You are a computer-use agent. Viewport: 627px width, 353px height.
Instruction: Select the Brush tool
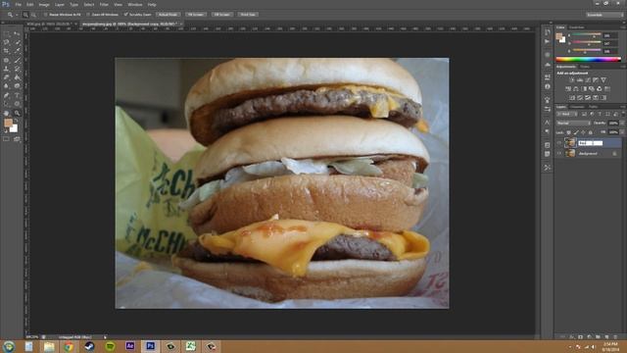(17, 60)
